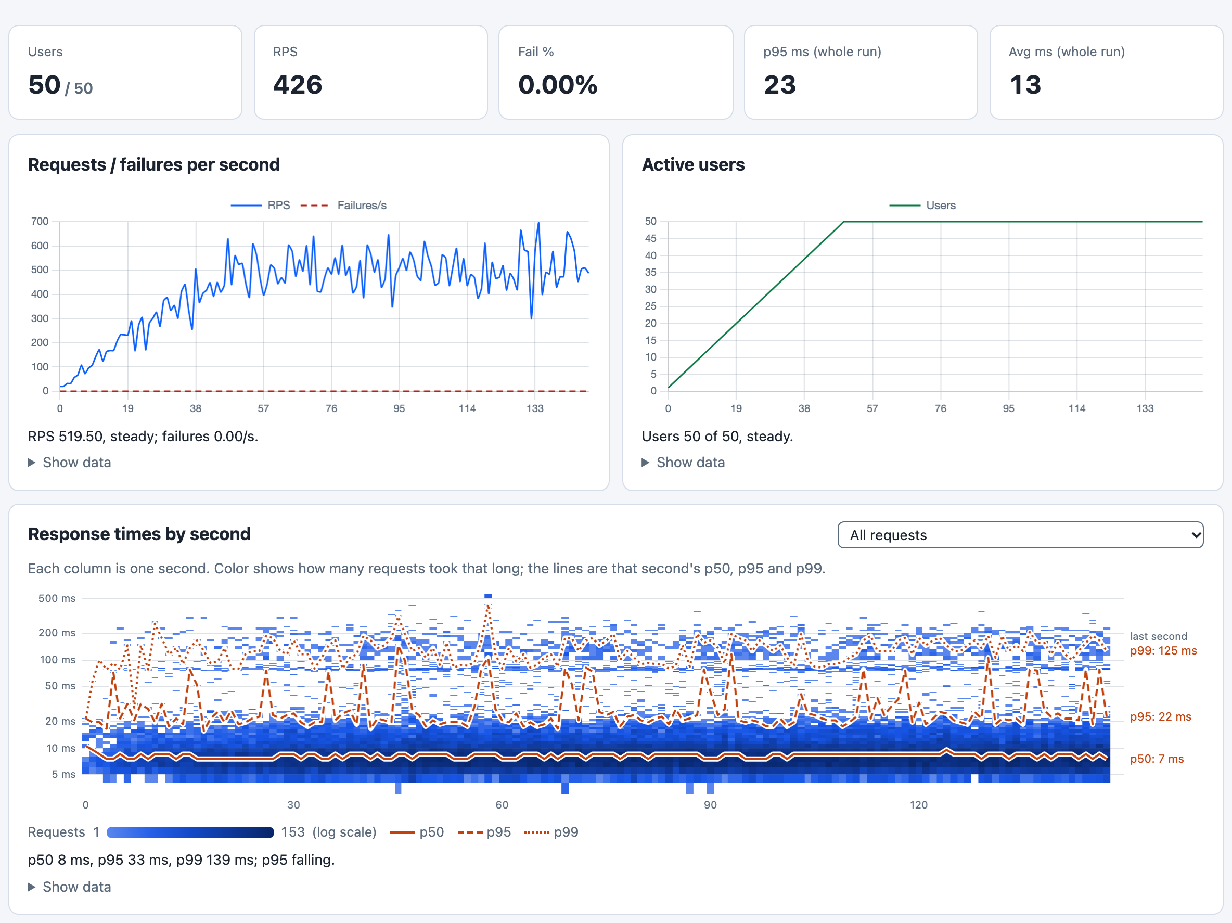The height and width of the screenshot is (923, 1232).
Task: Toggle the Failures/s legend entry
Action: 343,205
